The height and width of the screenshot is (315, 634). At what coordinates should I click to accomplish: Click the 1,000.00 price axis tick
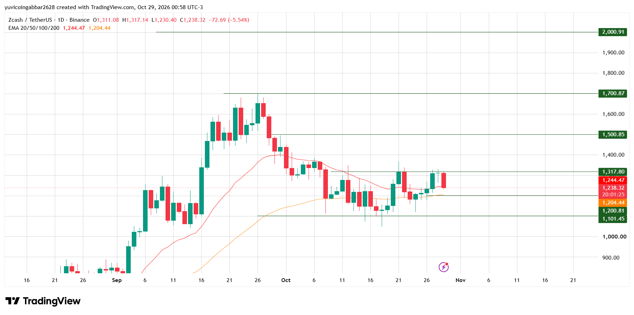[x=614, y=236]
